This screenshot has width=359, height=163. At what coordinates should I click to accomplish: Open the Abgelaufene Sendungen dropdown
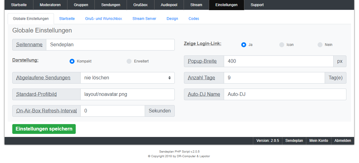tap(127, 78)
